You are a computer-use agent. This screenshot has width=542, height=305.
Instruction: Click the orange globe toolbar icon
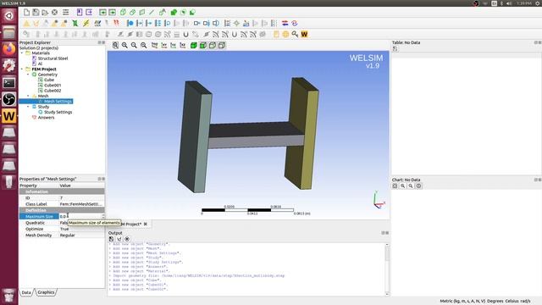285,34
